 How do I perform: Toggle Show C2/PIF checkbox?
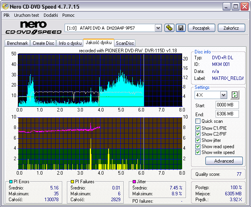198,134
